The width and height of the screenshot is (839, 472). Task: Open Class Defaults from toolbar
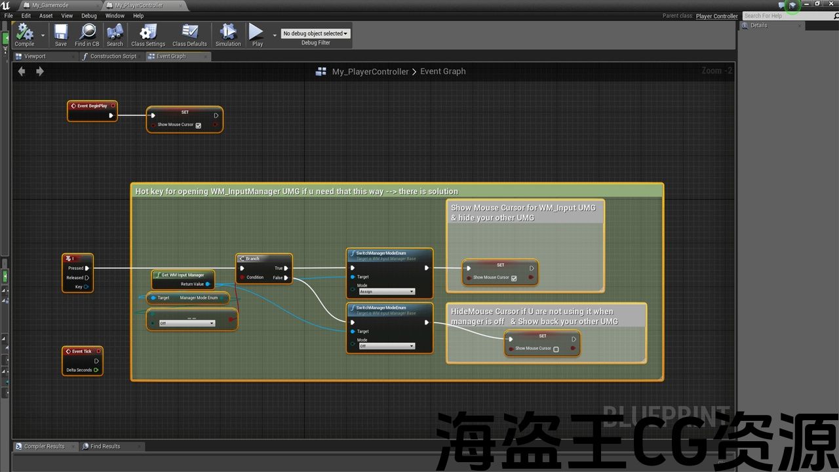coord(189,33)
